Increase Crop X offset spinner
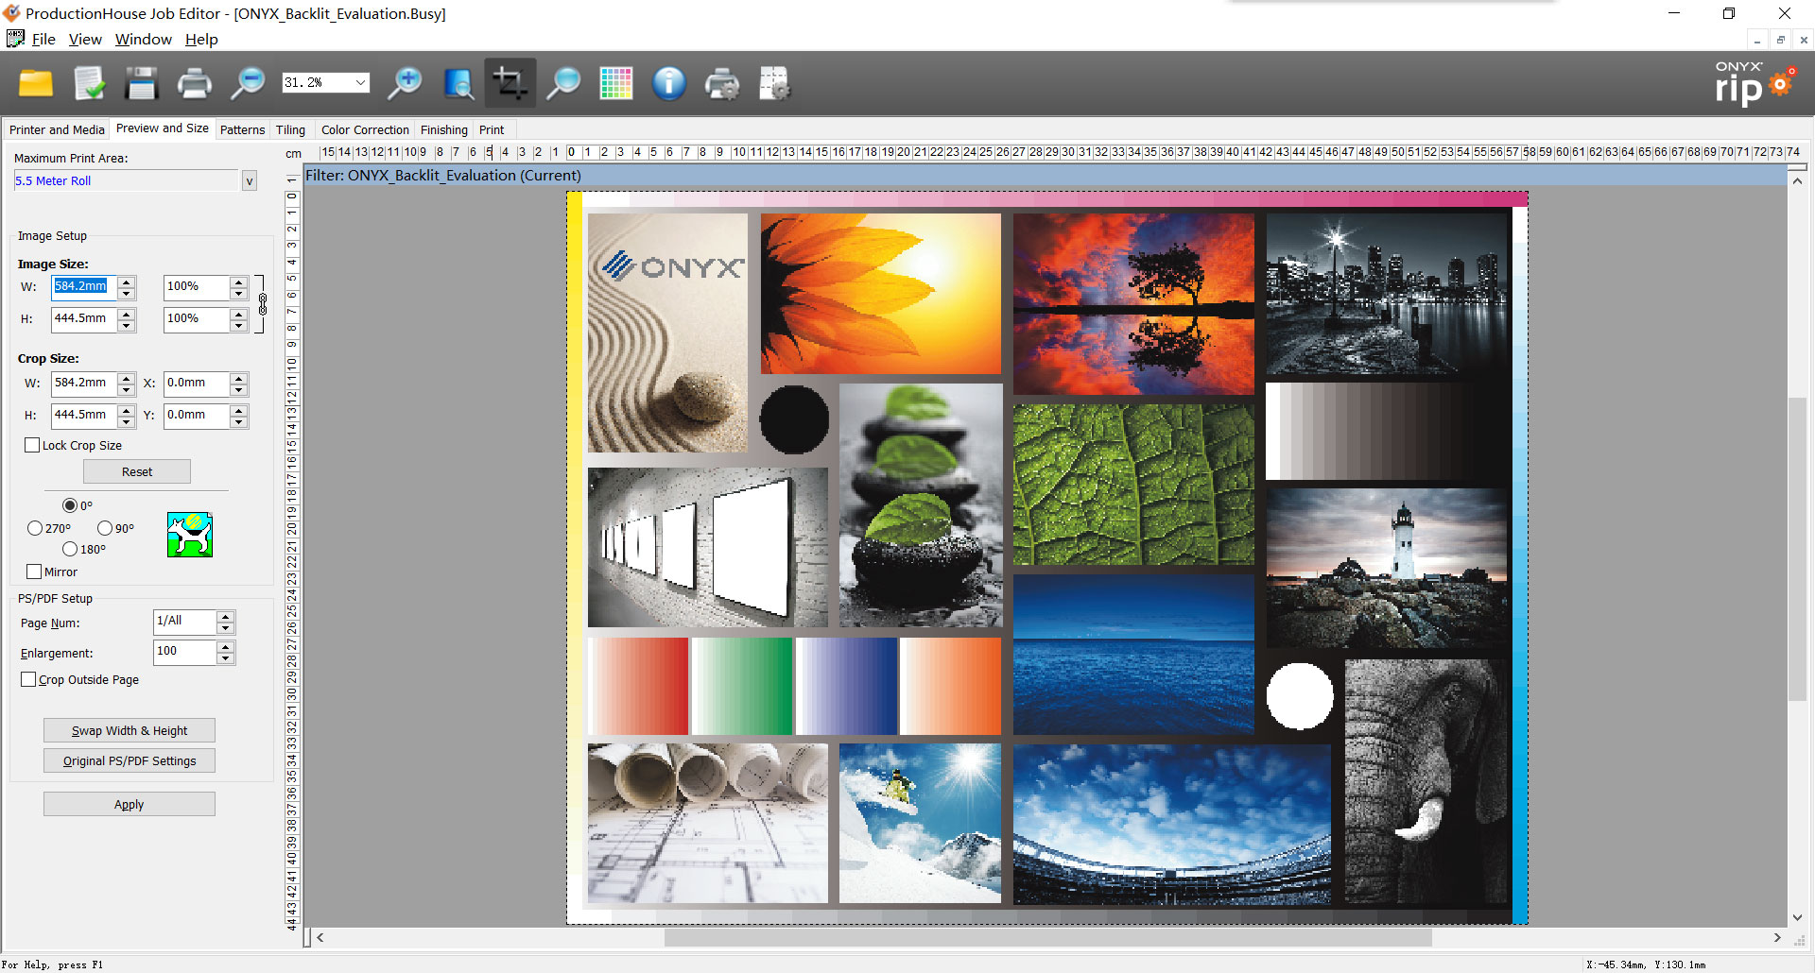 pyautogui.click(x=239, y=378)
